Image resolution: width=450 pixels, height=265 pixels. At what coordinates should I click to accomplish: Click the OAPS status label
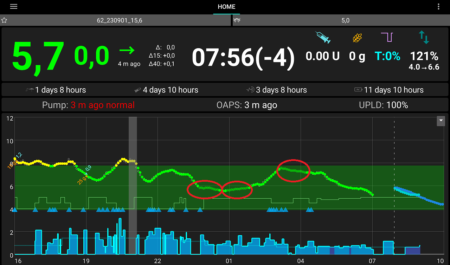pyautogui.click(x=246, y=105)
